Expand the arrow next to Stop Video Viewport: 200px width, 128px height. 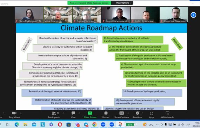click(21, 113)
